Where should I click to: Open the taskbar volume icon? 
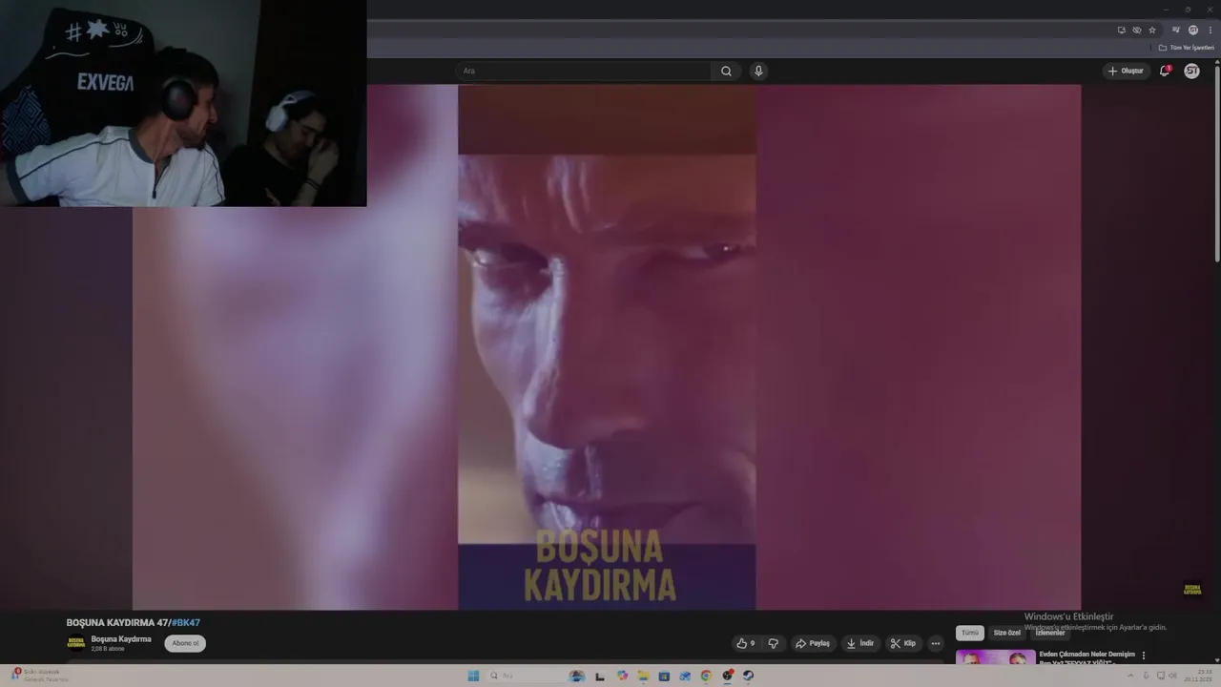click(1172, 676)
